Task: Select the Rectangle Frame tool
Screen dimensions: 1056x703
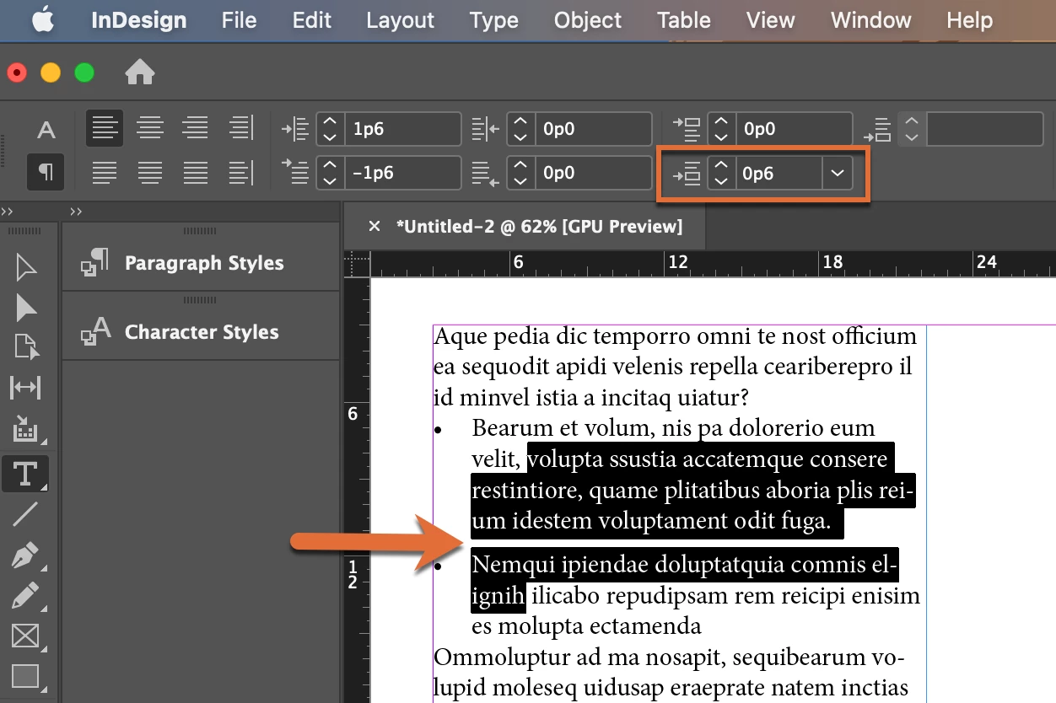Action: (x=26, y=636)
